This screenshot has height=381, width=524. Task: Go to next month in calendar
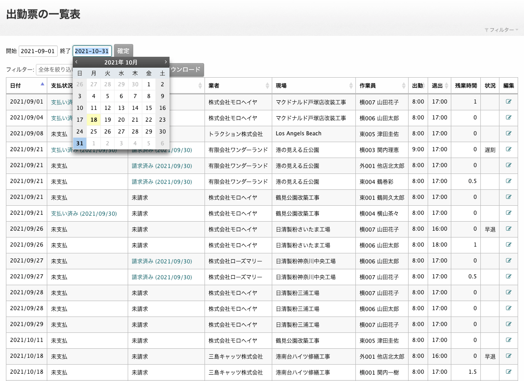(165, 62)
